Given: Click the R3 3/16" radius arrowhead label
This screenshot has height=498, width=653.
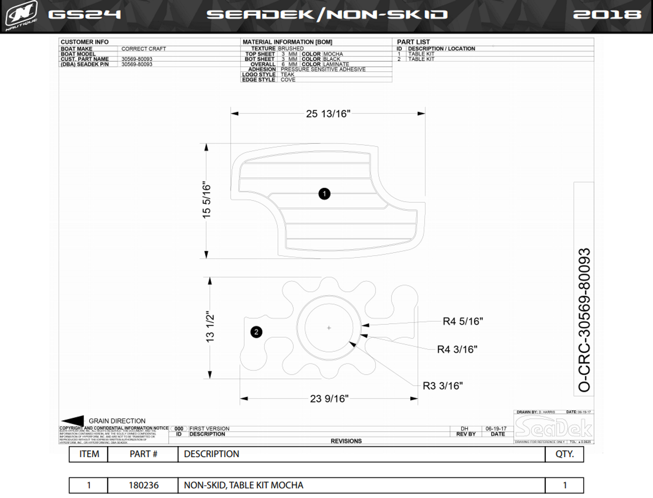Looking at the screenshot, I should click(x=442, y=386).
